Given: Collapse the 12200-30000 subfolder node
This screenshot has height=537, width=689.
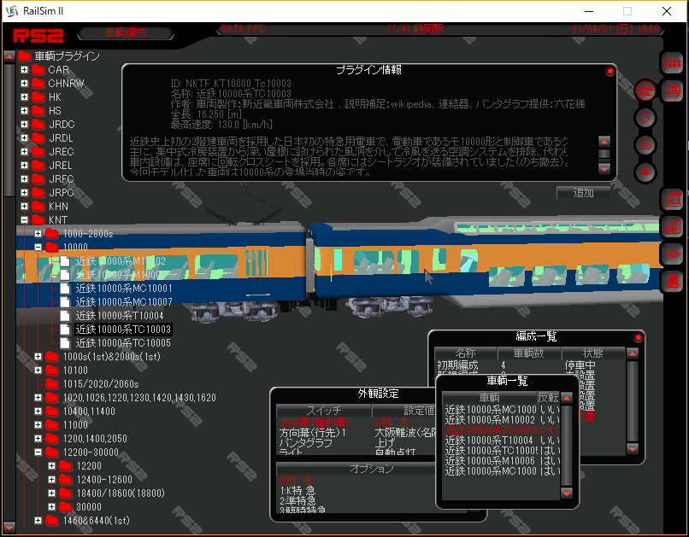Looking at the screenshot, I should pos(38,452).
